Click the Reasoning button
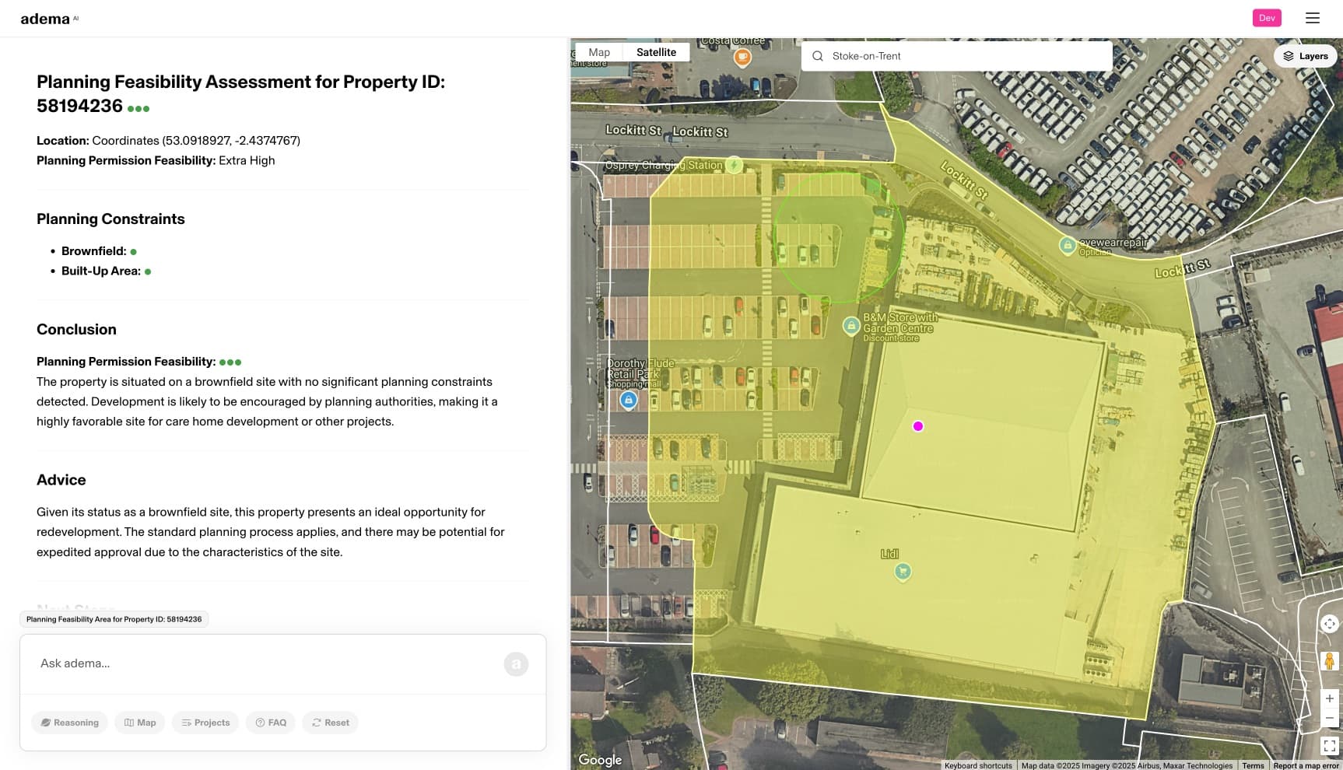The image size is (1343, 770). 70,723
